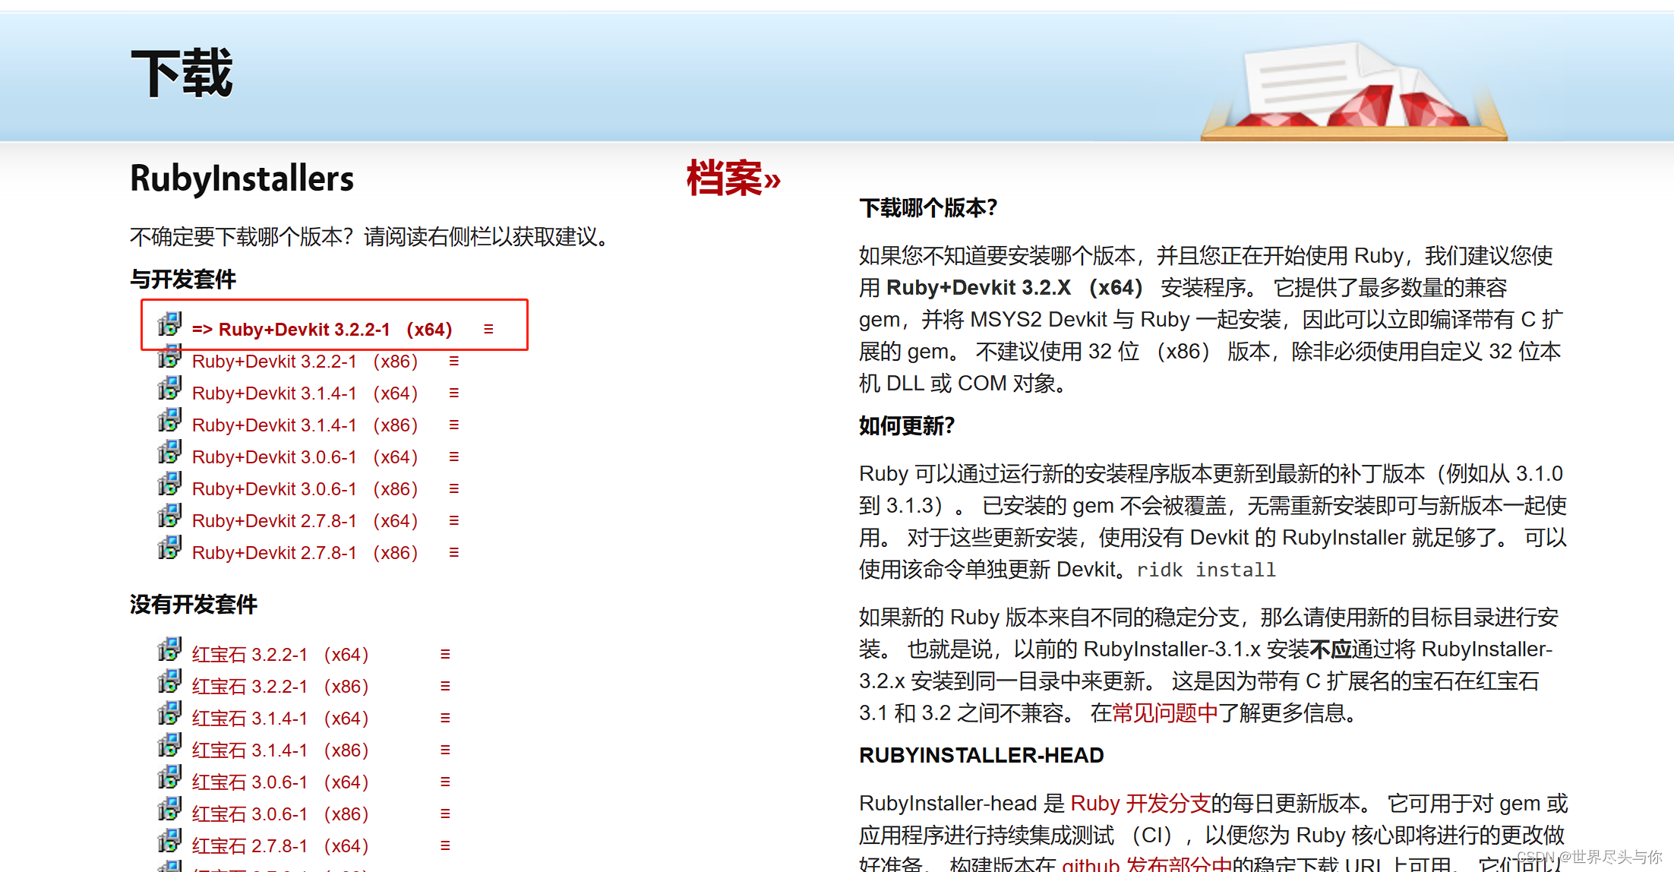The height and width of the screenshot is (872, 1674).
Task: Download Ruby+Devkit 3.0.6-1 (x64) installer
Action: click(x=305, y=457)
